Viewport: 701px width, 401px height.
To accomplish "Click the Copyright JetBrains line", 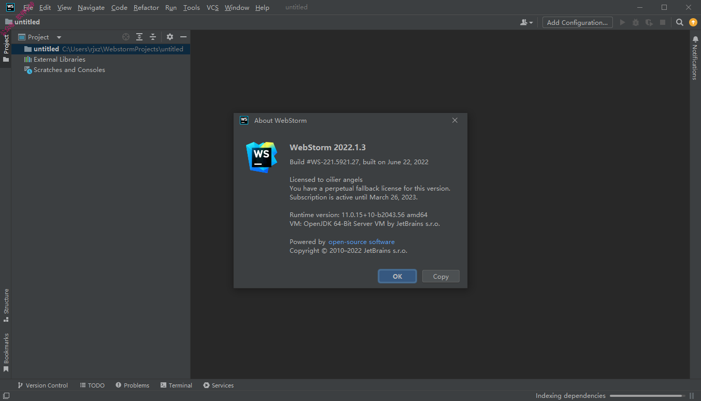I will tap(348, 251).
